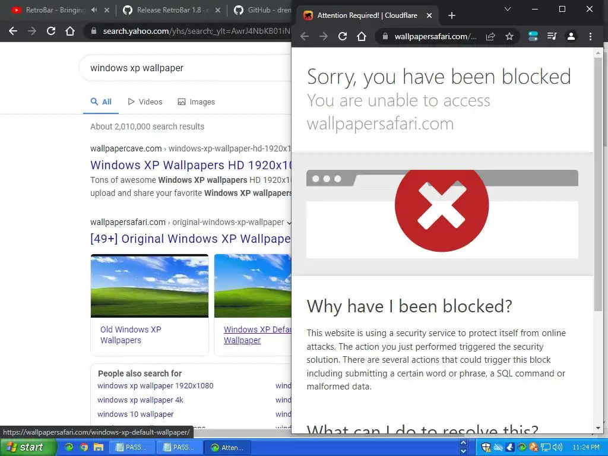Search windows 10 wallpaper suggestion
The width and height of the screenshot is (608, 456).
[135, 414]
